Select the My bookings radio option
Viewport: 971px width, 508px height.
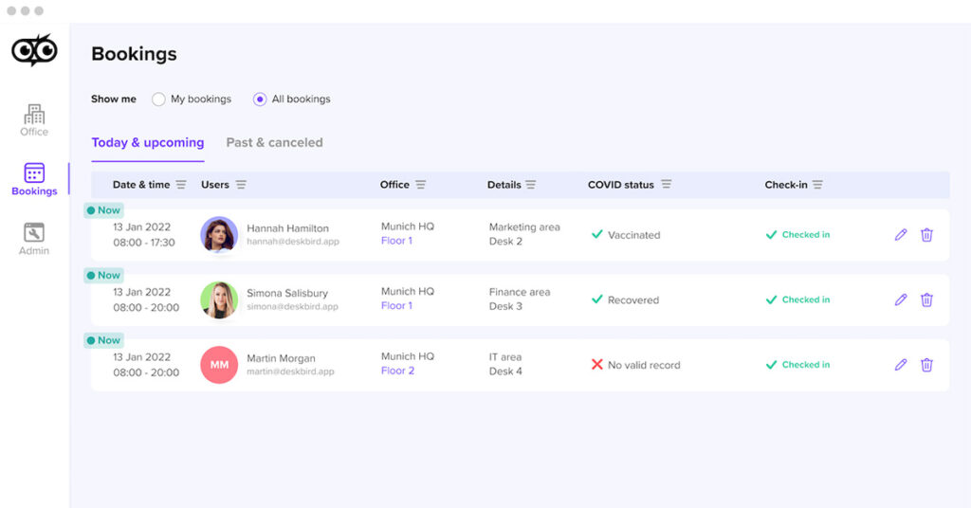pyautogui.click(x=158, y=100)
